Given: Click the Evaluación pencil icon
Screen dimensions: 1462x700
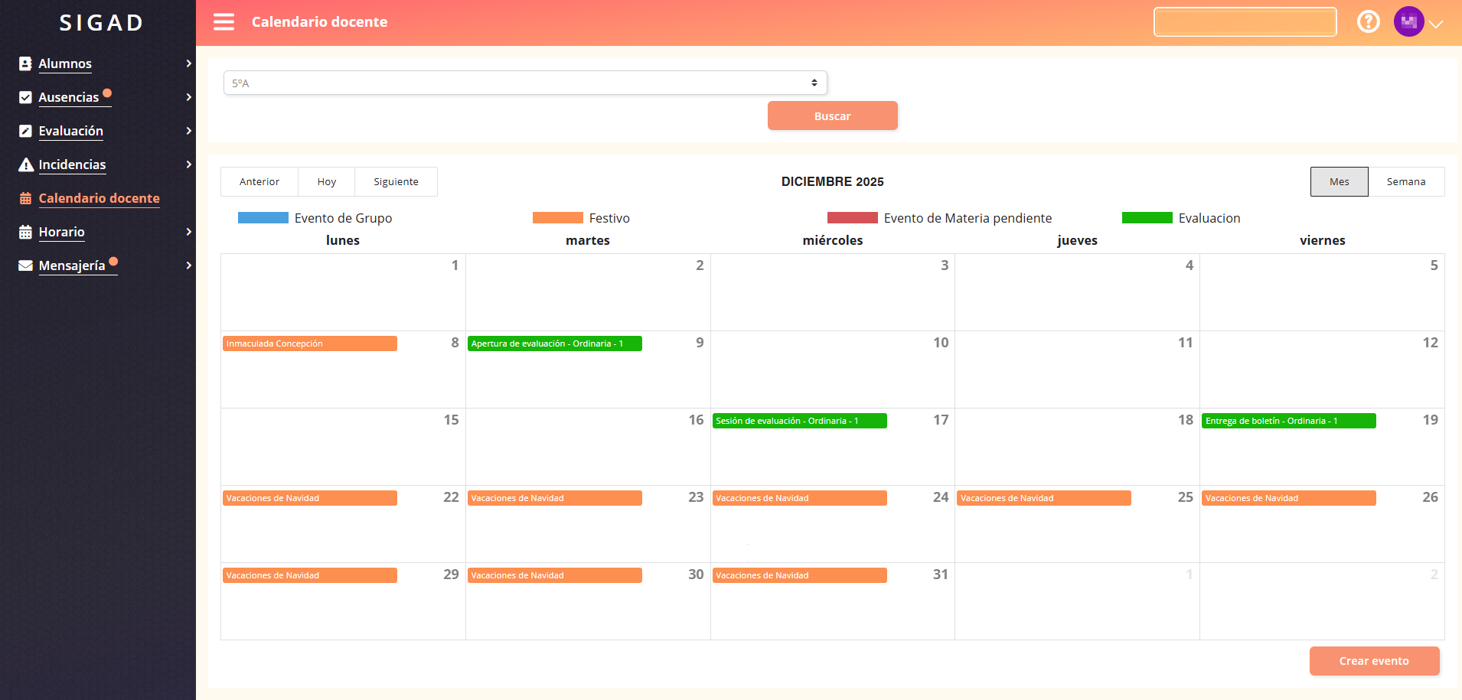Looking at the screenshot, I should coord(25,132).
